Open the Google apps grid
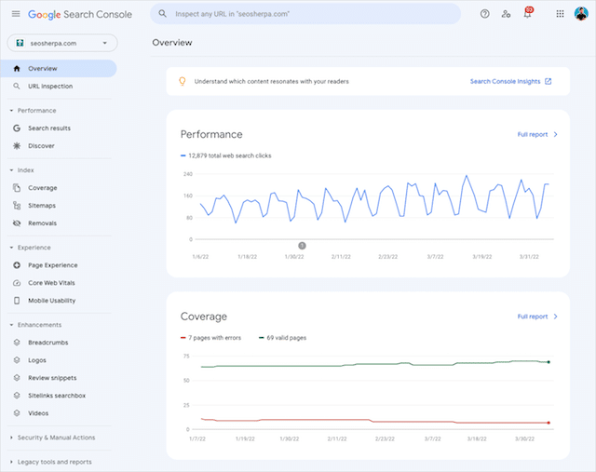The width and height of the screenshot is (596, 472). [x=560, y=14]
